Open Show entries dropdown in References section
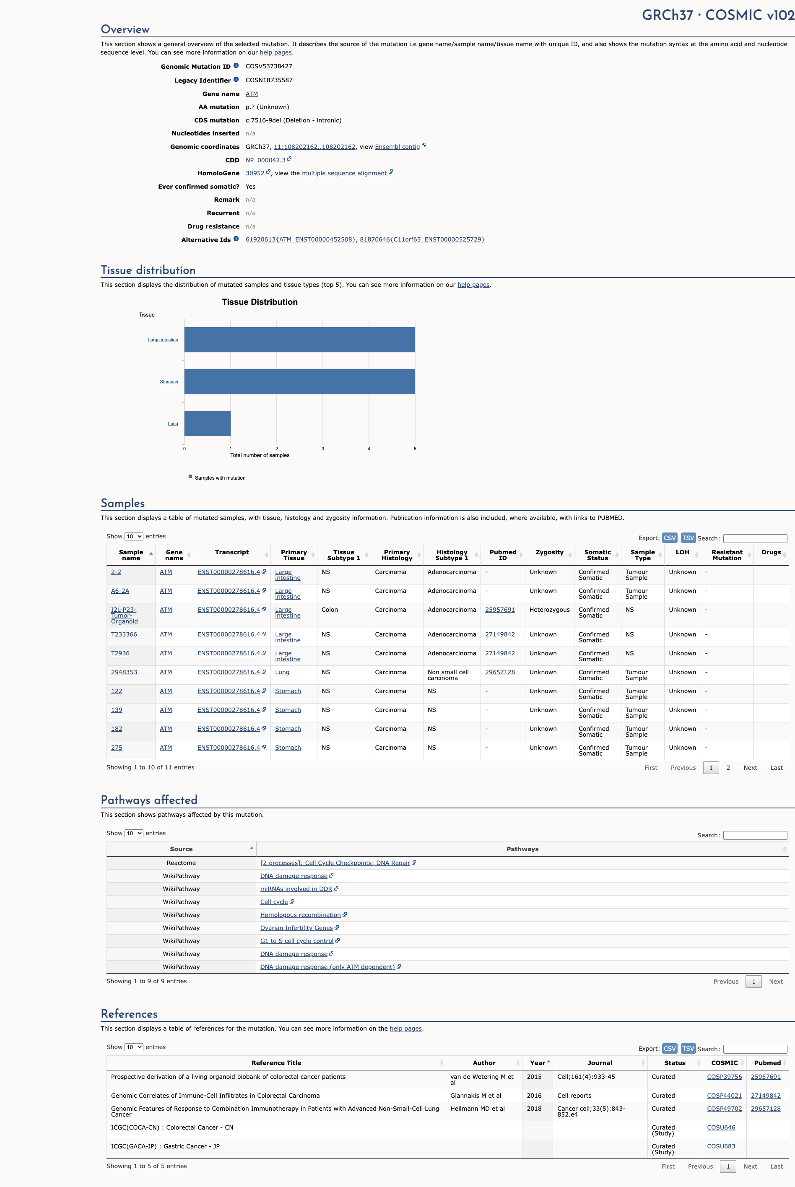The height and width of the screenshot is (1187, 795). (134, 1047)
